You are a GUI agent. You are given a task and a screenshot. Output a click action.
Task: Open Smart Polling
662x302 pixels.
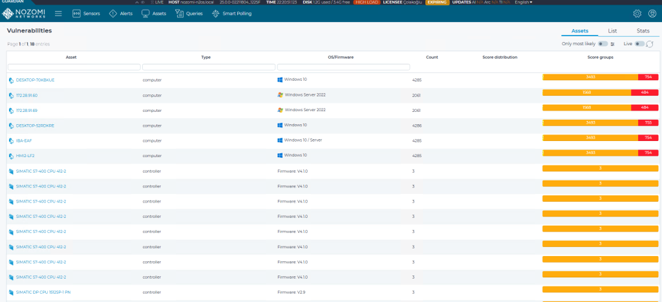232,14
